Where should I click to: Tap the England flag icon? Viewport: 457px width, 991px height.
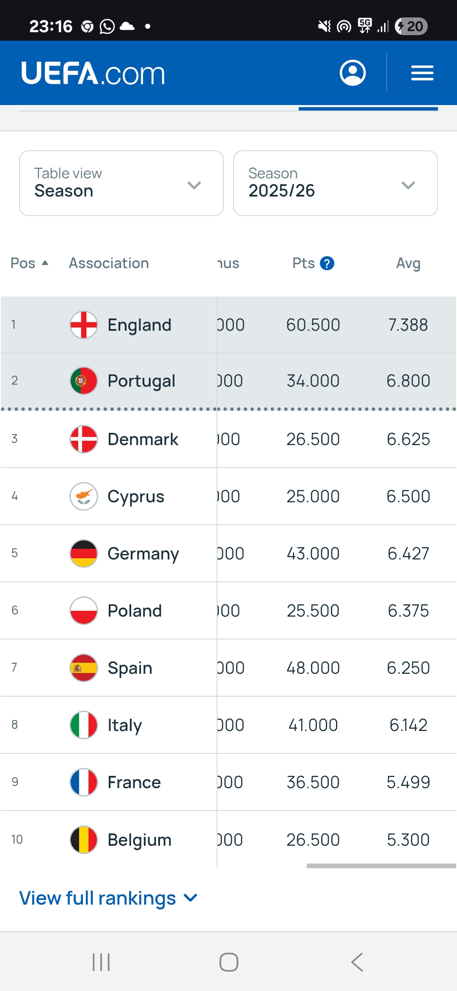click(84, 325)
